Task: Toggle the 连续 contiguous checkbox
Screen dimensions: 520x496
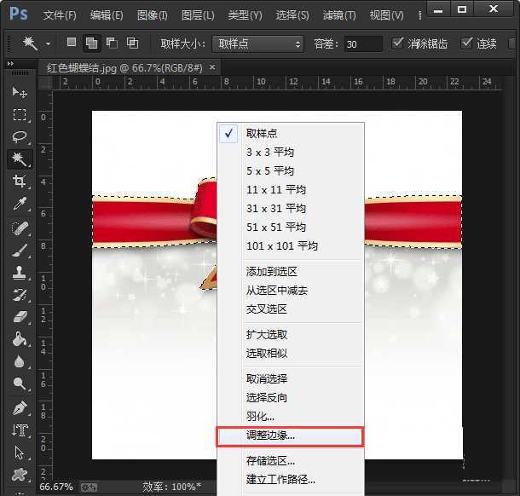Action: 467,43
